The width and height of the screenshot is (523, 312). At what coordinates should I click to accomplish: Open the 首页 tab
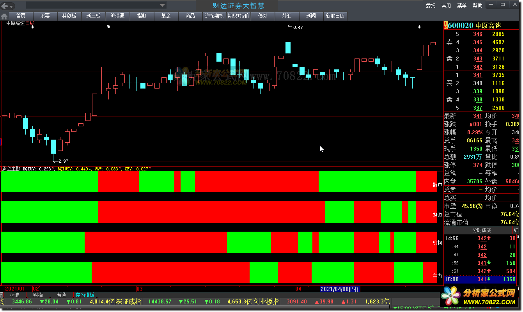[x=21, y=16]
